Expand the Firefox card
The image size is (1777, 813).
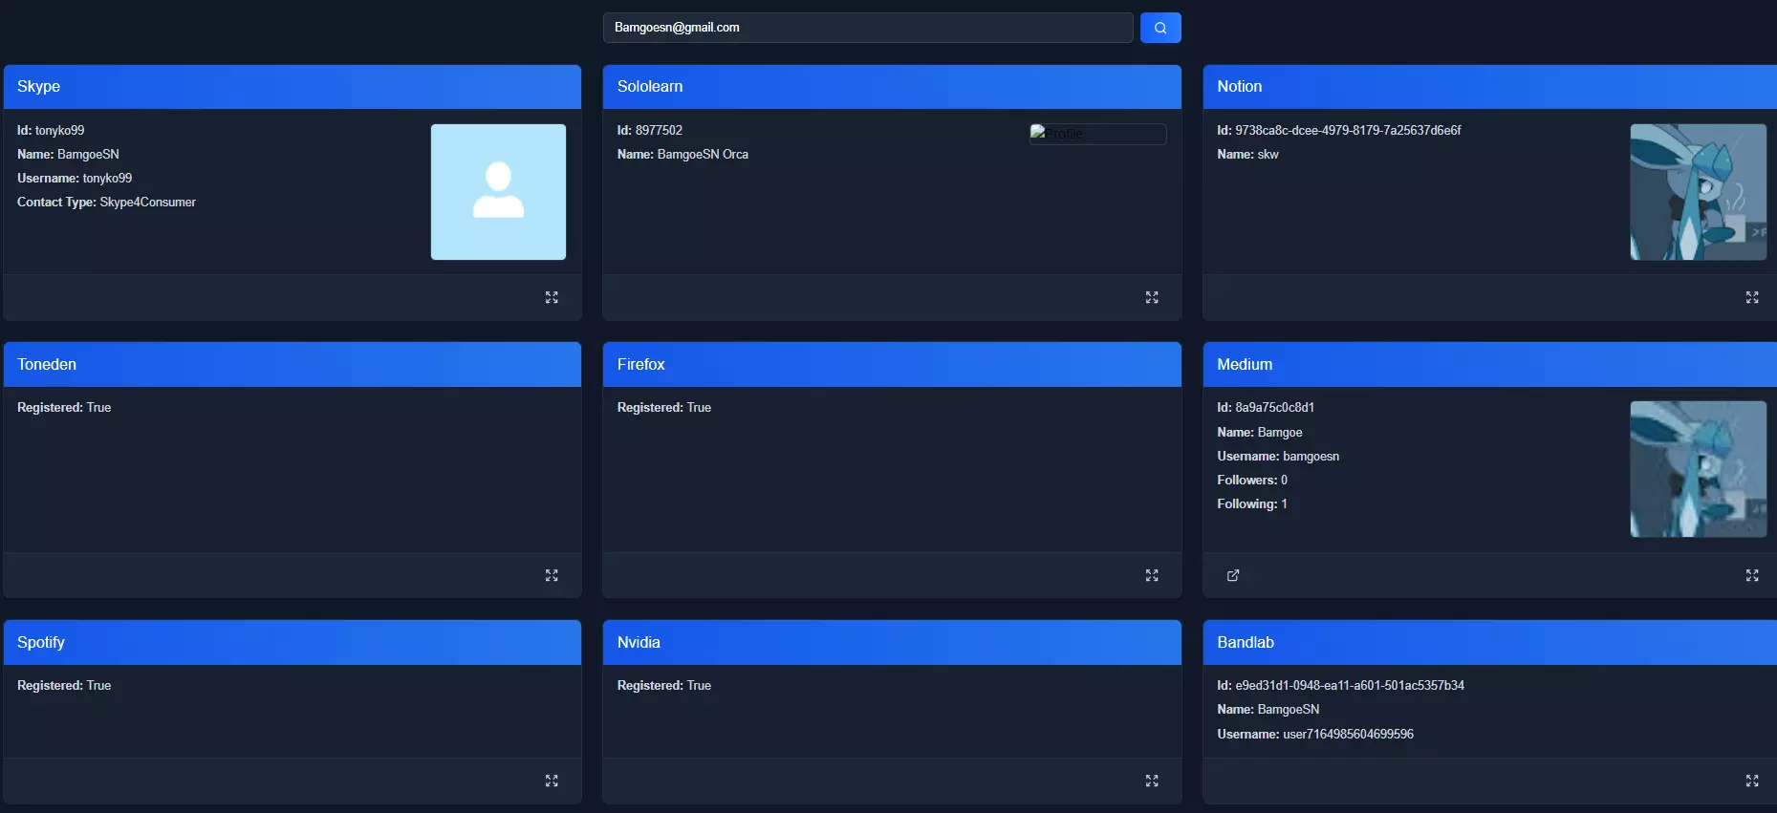pos(1152,575)
